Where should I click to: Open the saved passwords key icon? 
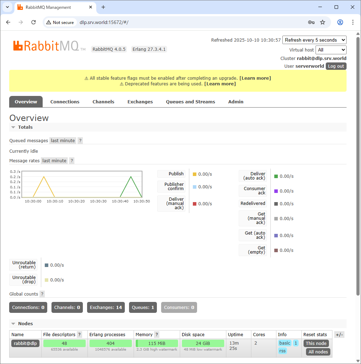coord(311,22)
